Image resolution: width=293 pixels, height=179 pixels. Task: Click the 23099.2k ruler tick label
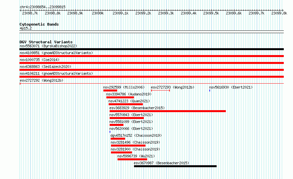(143, 13)
